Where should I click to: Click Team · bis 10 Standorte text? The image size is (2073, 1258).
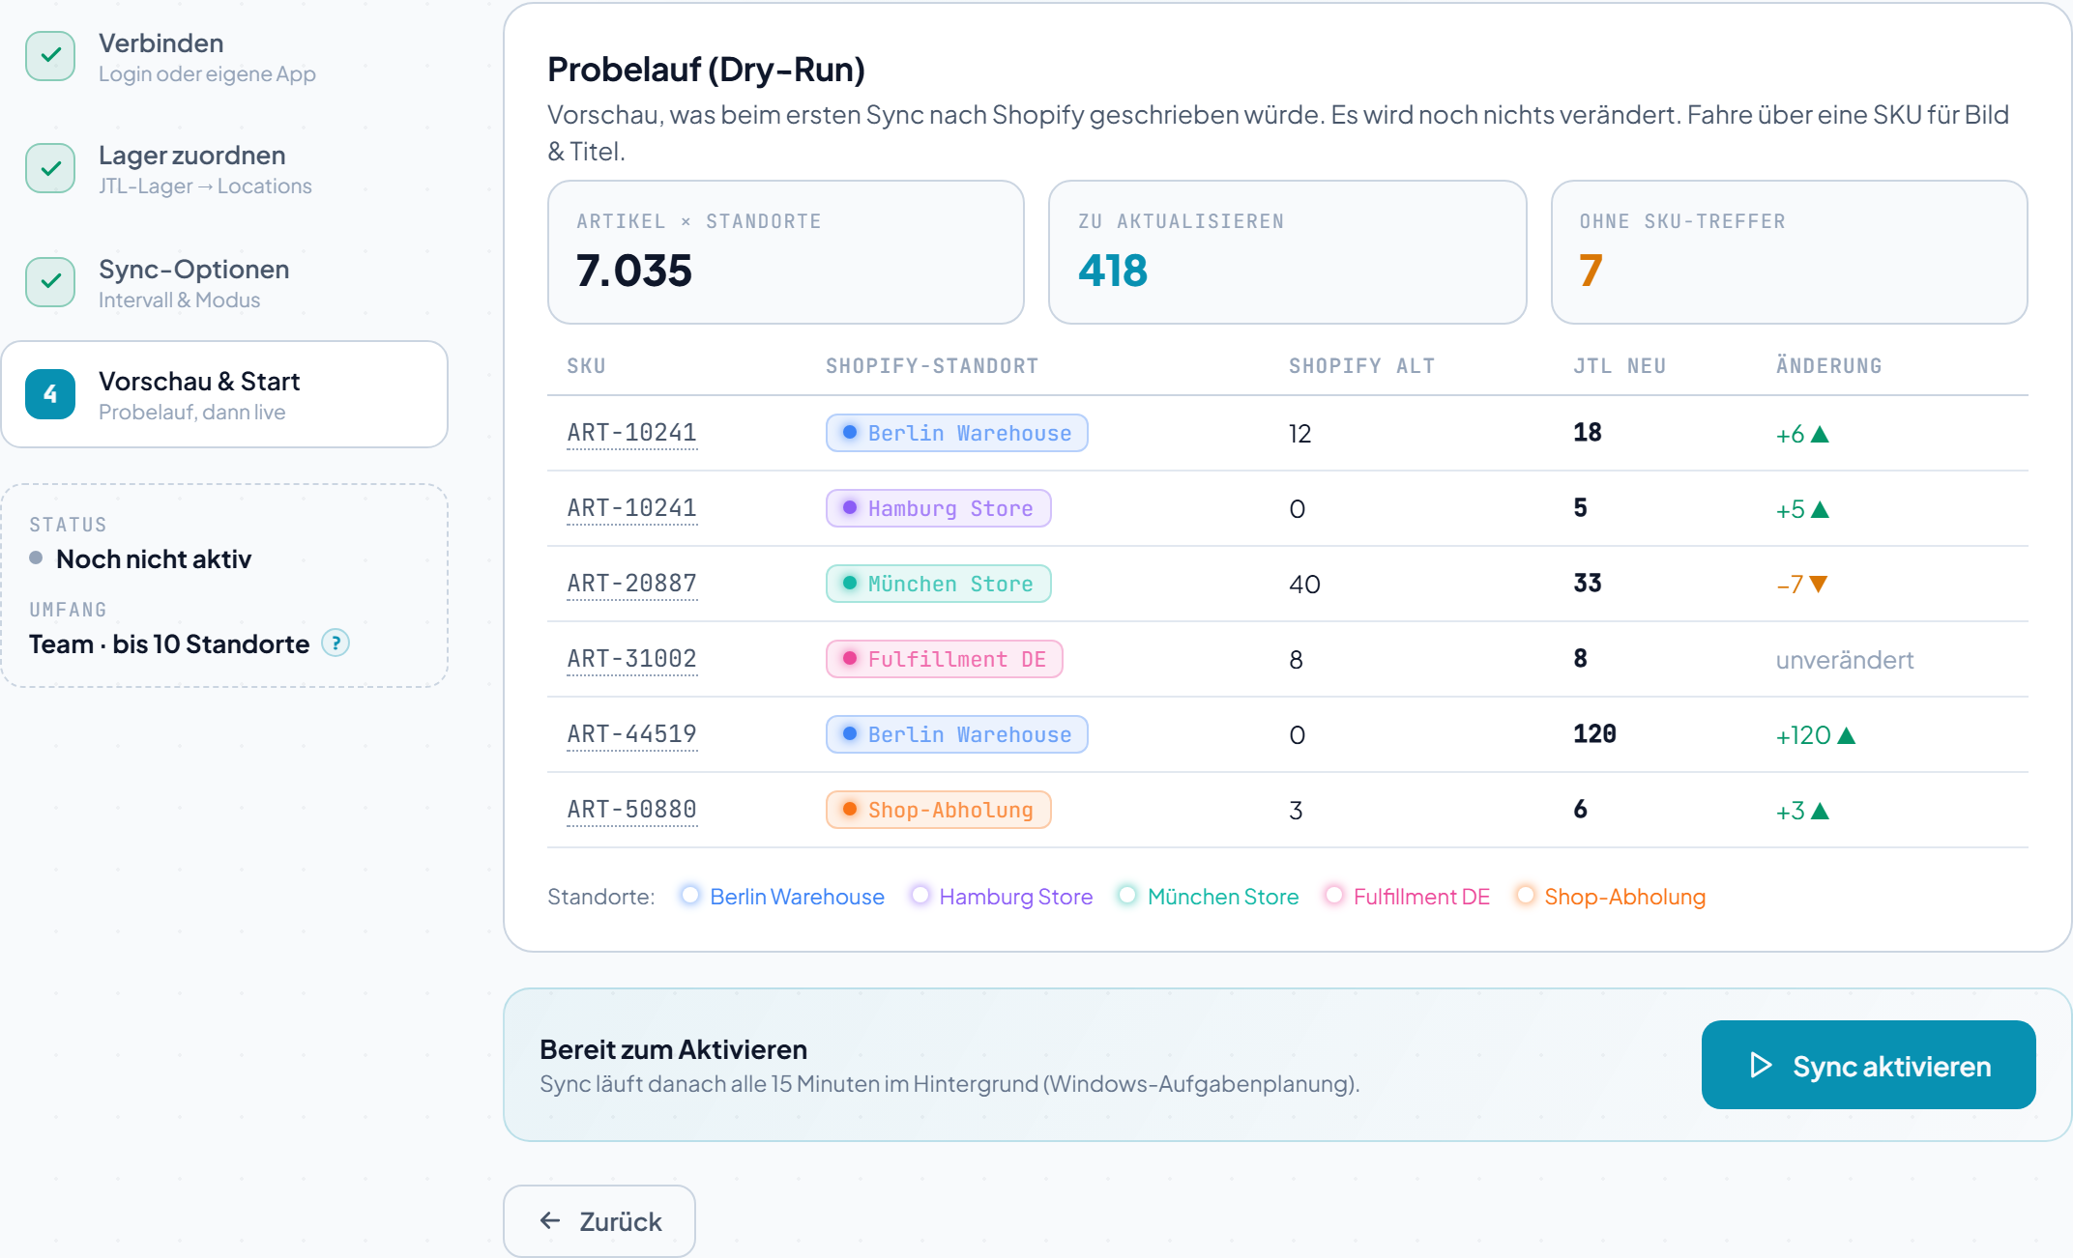point(169,643)
